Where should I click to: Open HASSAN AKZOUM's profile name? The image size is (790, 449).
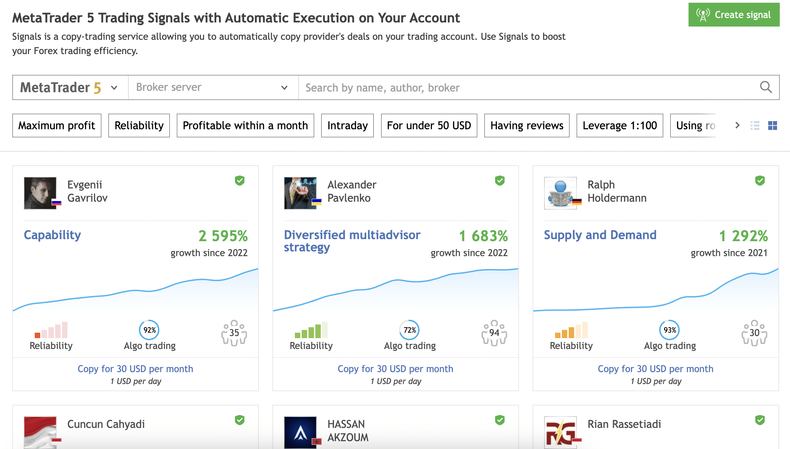pos(348,431)
